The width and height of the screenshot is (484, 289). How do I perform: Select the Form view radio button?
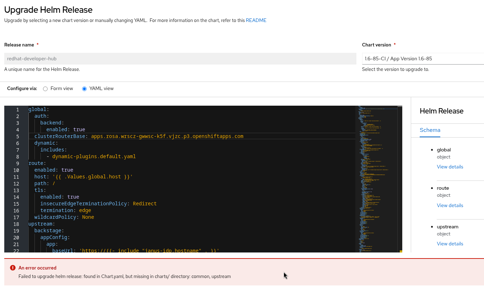click(x=45, y=89)
